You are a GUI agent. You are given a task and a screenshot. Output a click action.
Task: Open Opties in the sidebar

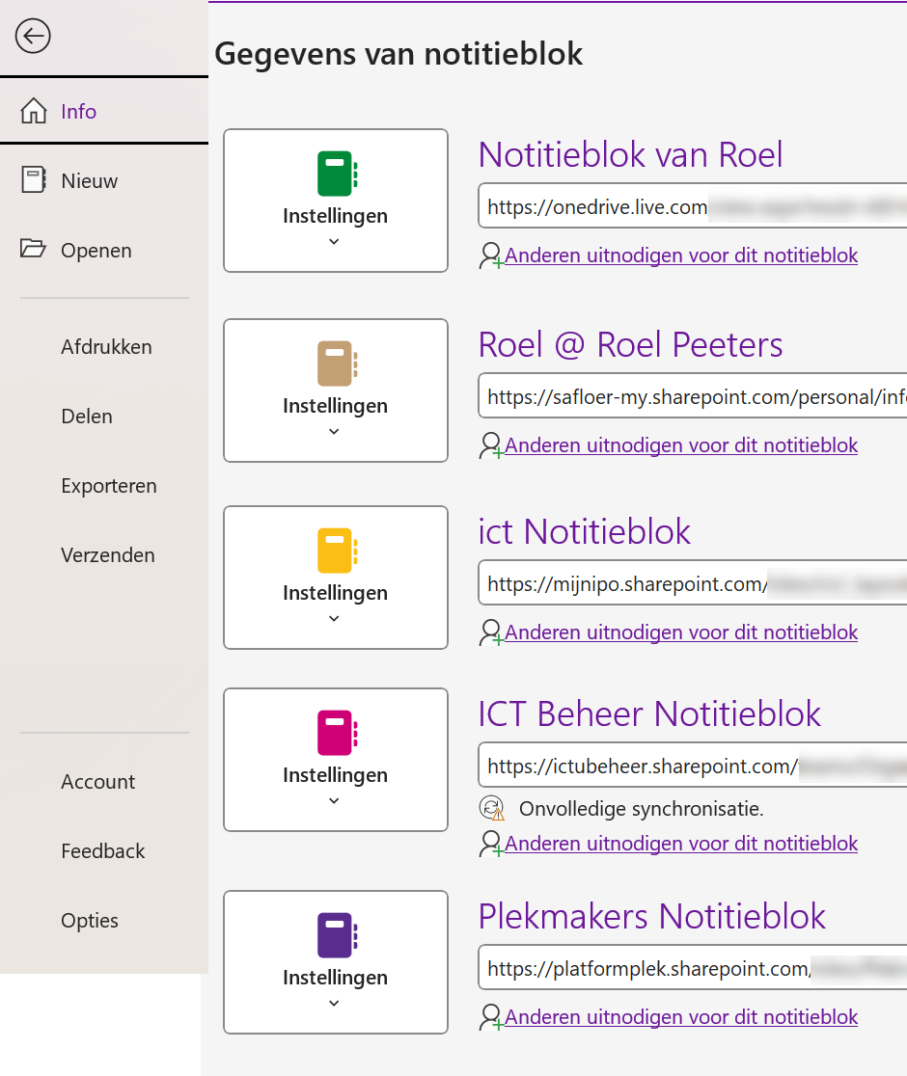[x=90, y=921]
